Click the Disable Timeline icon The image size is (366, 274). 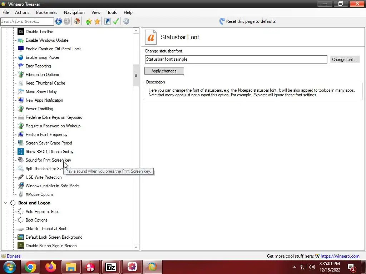tap(21, 32)
